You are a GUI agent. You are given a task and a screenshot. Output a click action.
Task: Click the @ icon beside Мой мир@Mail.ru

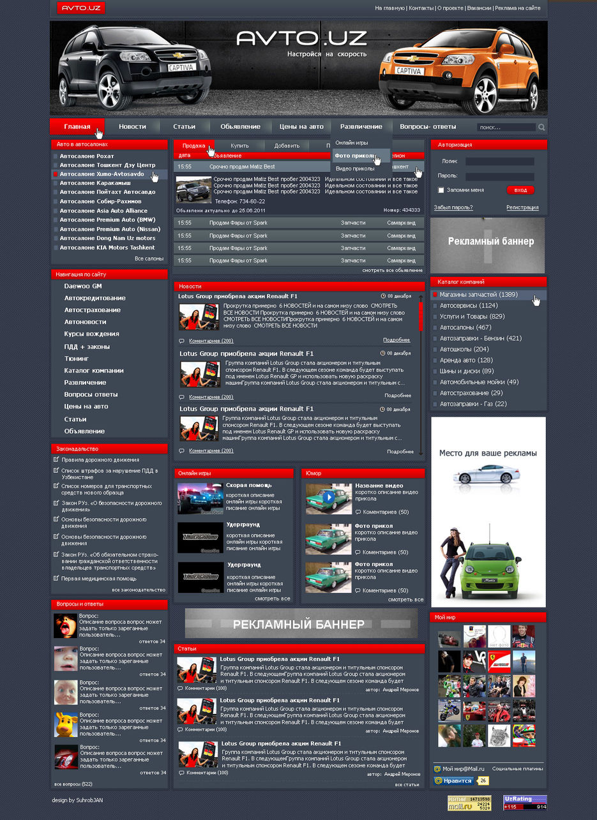[437, 769]
